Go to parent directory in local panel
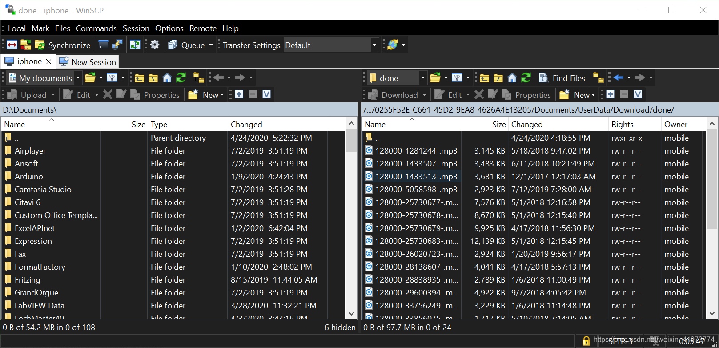This screenshot has height=348, width=719. [x=139, y=78]
